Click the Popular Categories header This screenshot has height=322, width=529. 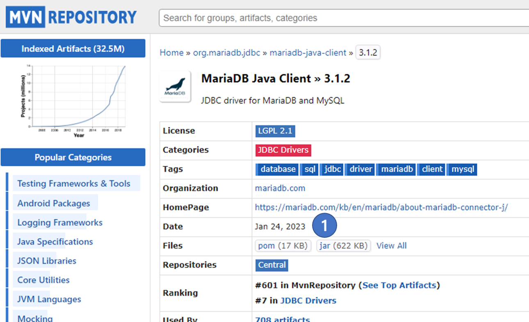tap(73, 157)
